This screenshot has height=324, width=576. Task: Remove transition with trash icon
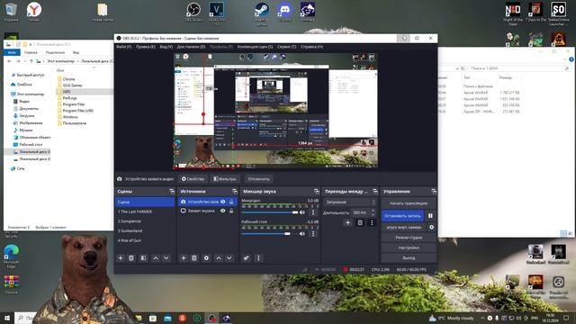tap(360, 222)
